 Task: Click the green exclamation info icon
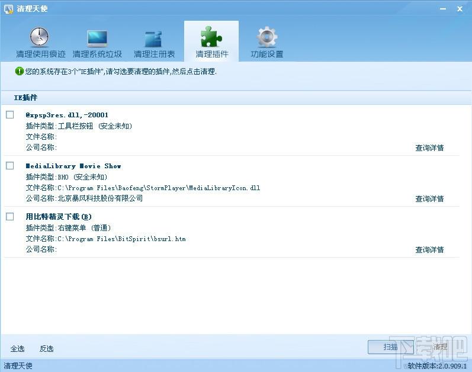point(19,71)
